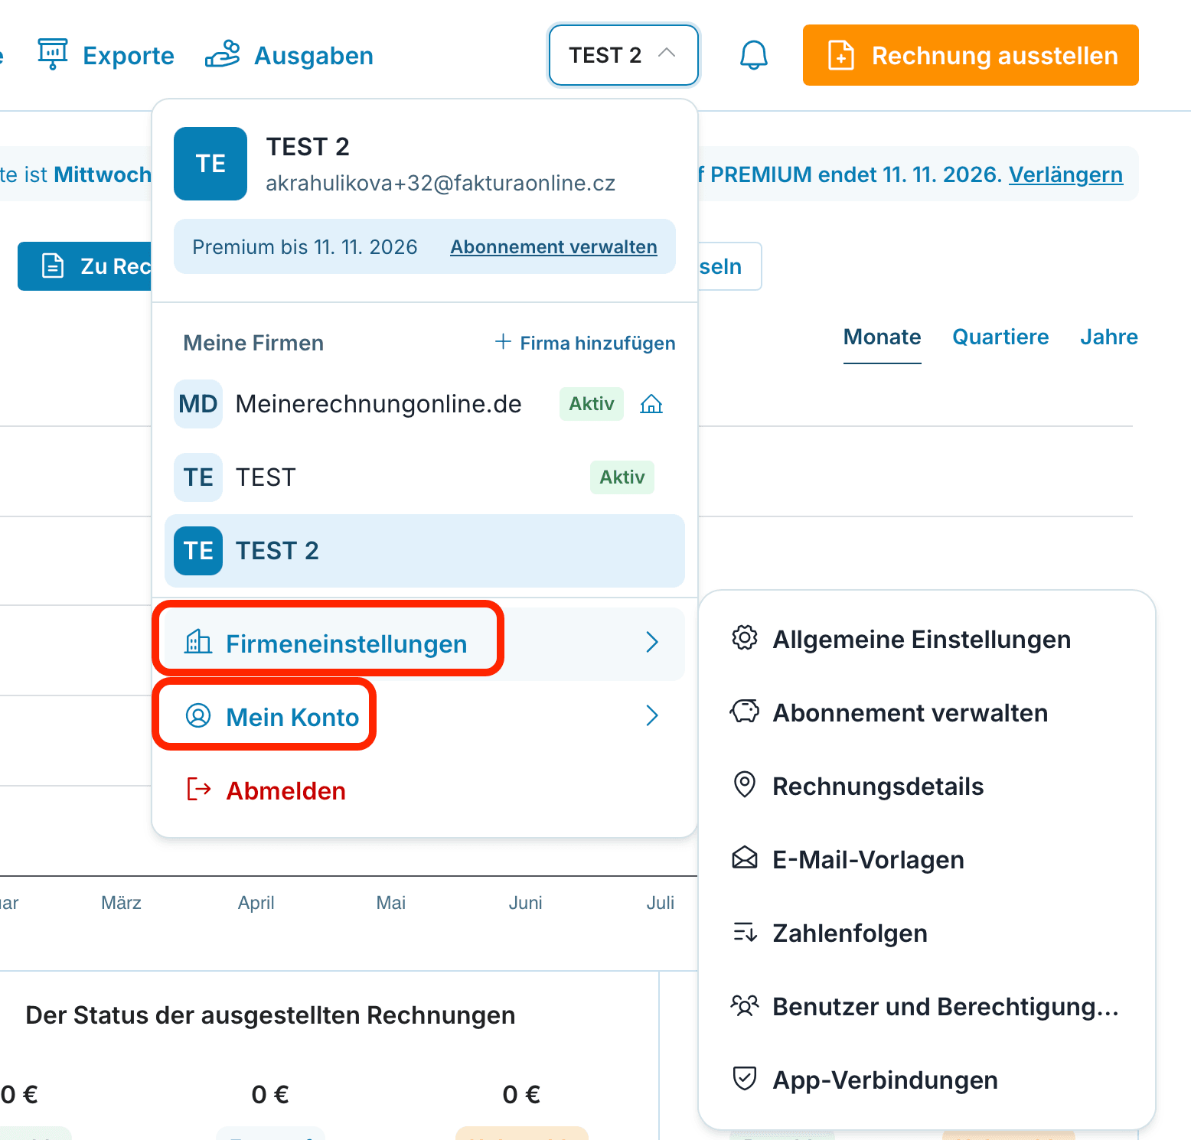The height and width of the screenshot is (1140, 1191).
Task: Open Exporte in the top navigation
Action: tap(106, 55)
